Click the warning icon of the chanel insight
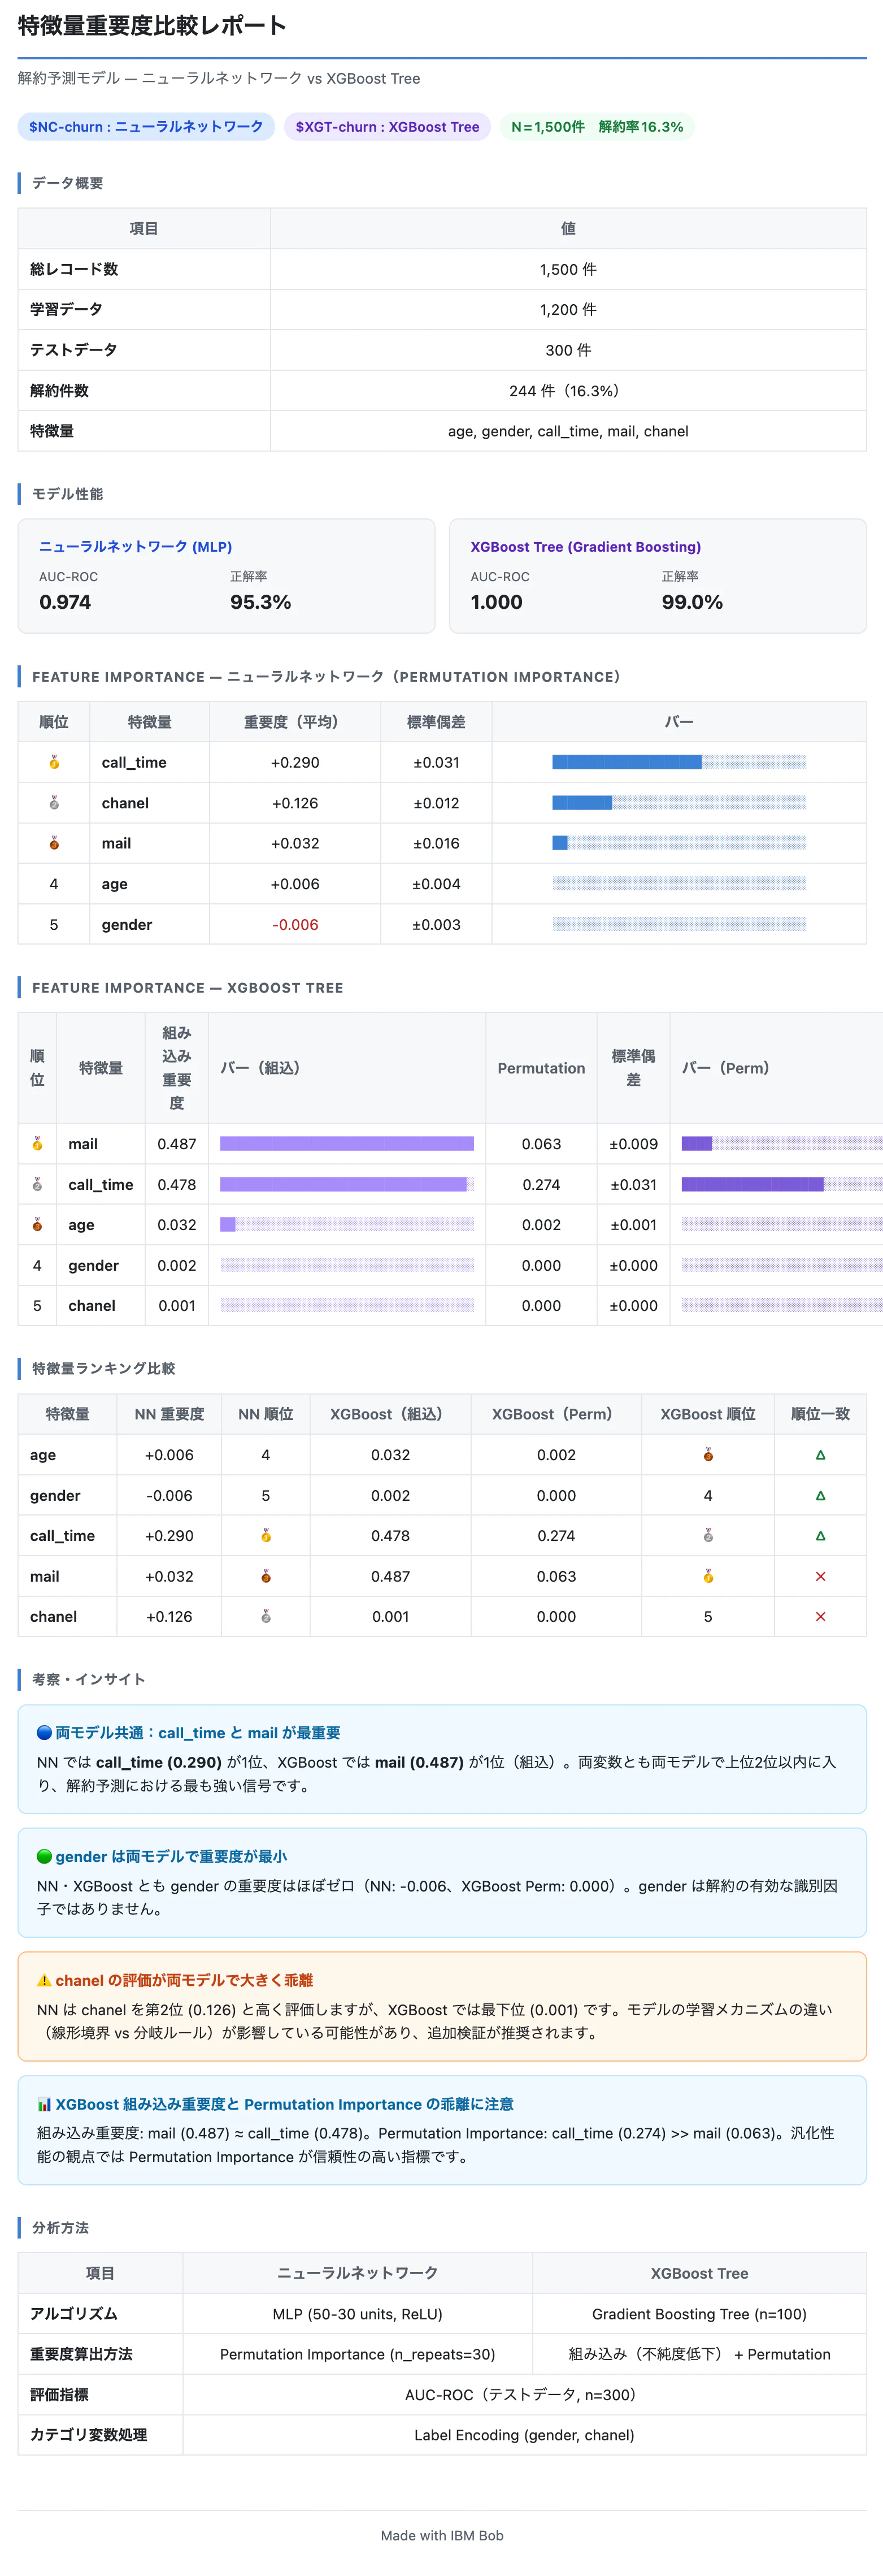Viewport: 883px width, 2576px height. pos(44,1980)
